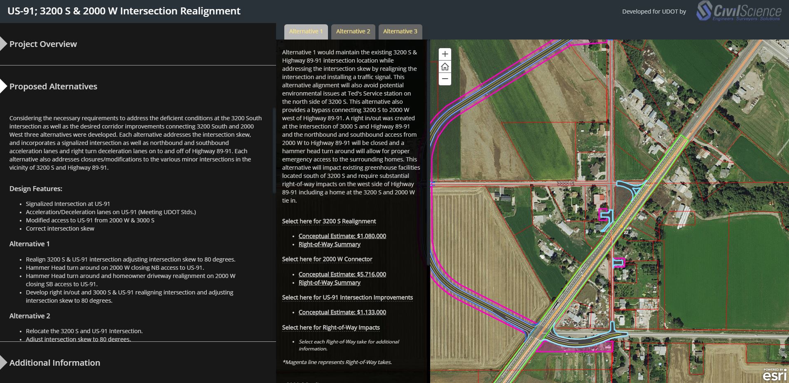Switch to the Alternative 2 tab
The height and width of the screenshot is (383, 789).
pos(353,31)
